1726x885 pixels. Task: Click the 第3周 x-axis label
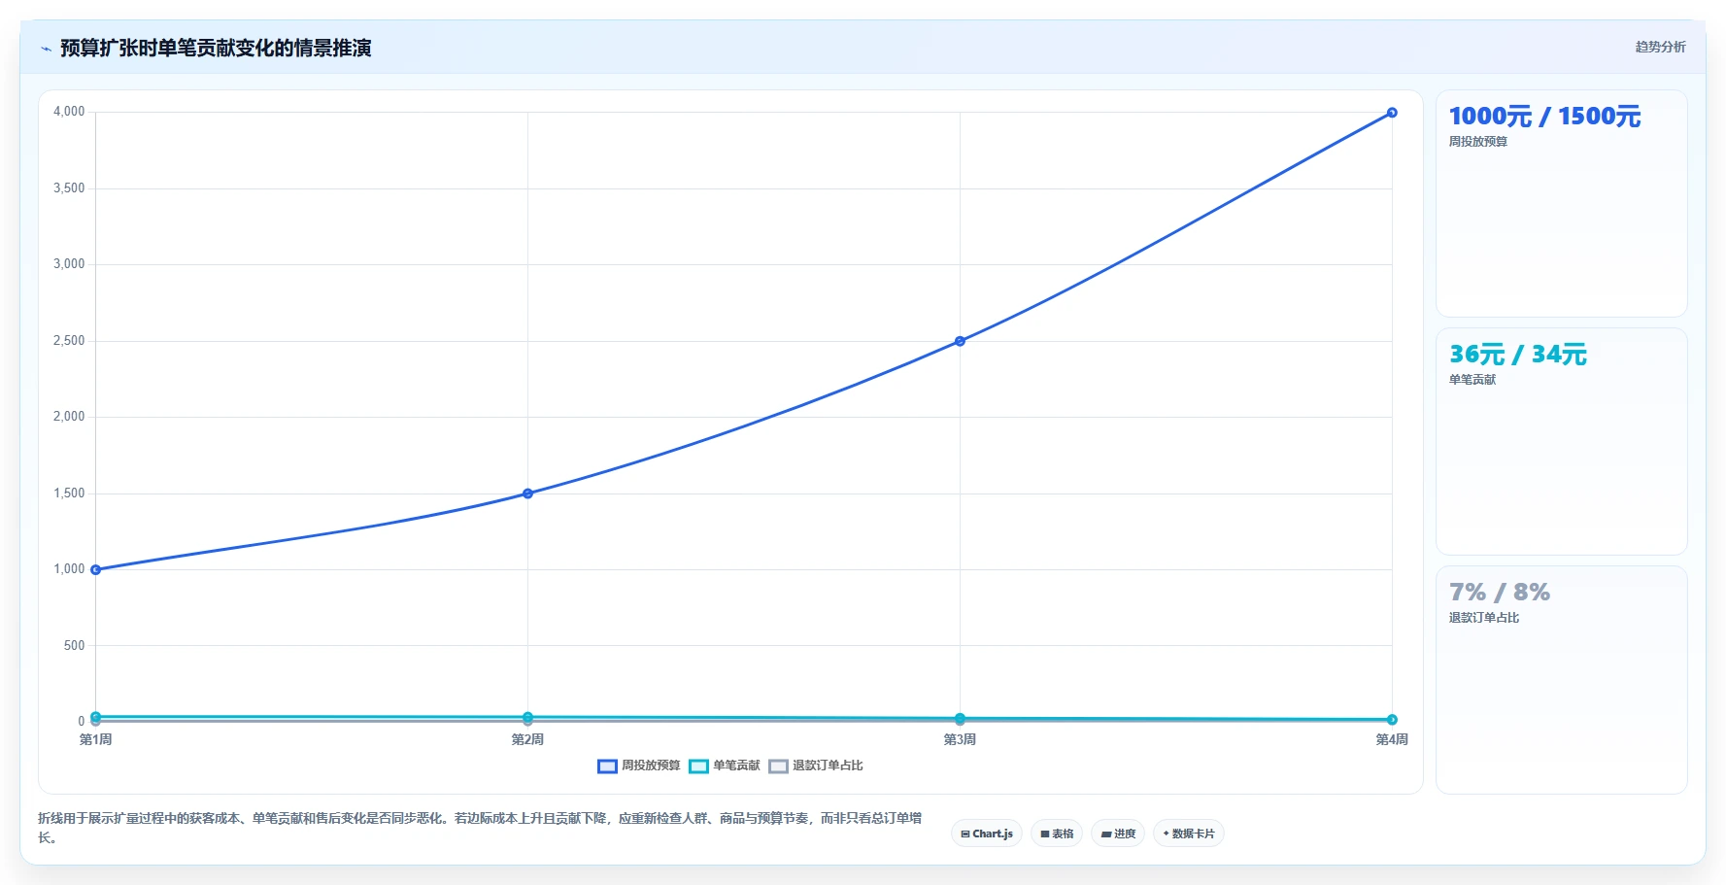[x=960, y=740]
